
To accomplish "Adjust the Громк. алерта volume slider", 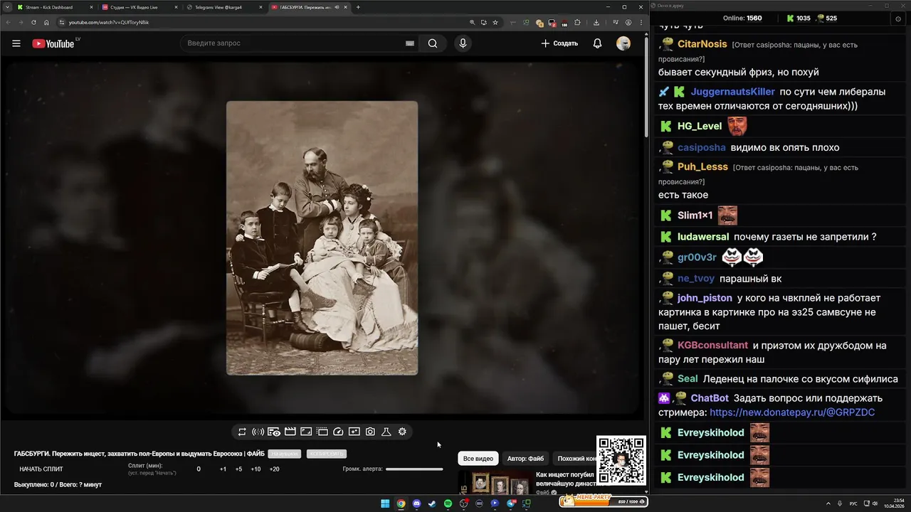I will (414, 469).
